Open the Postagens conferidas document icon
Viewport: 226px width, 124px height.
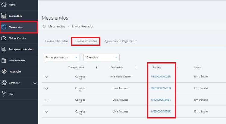tap(4, 49)
